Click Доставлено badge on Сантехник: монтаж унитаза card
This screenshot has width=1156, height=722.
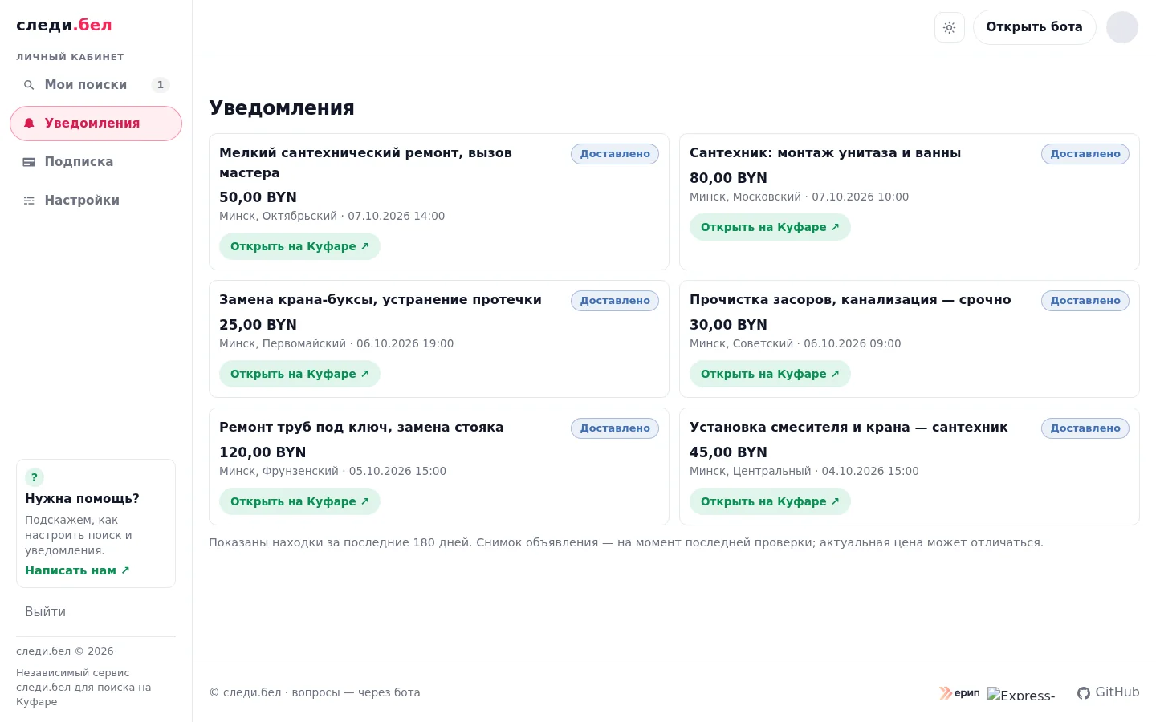pos(1085,154)
